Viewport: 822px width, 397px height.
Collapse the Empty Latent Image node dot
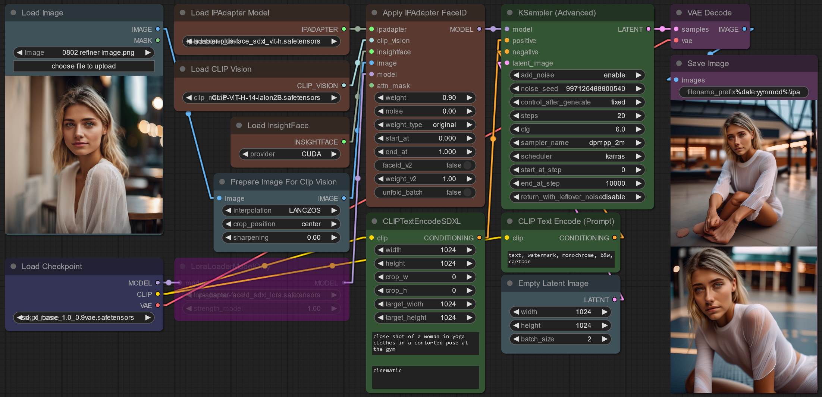[x=510, y=283]
